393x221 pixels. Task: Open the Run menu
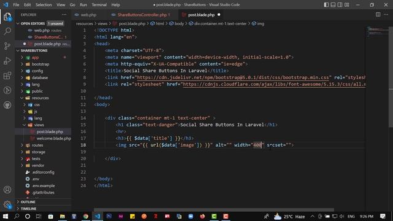click(84, 5)
